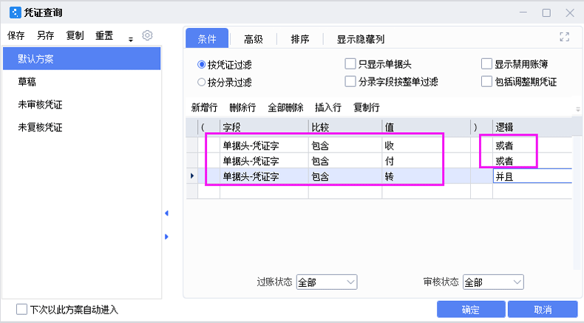Open the 审核状态 dropdown

493,282
